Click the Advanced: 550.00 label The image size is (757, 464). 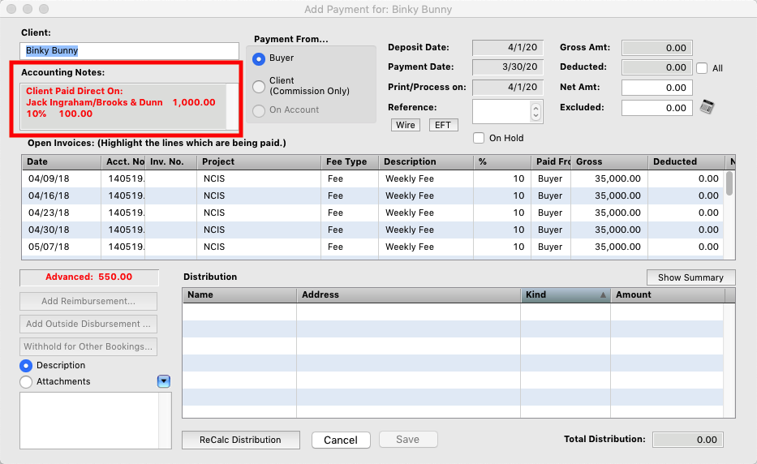tap(88, 277)
